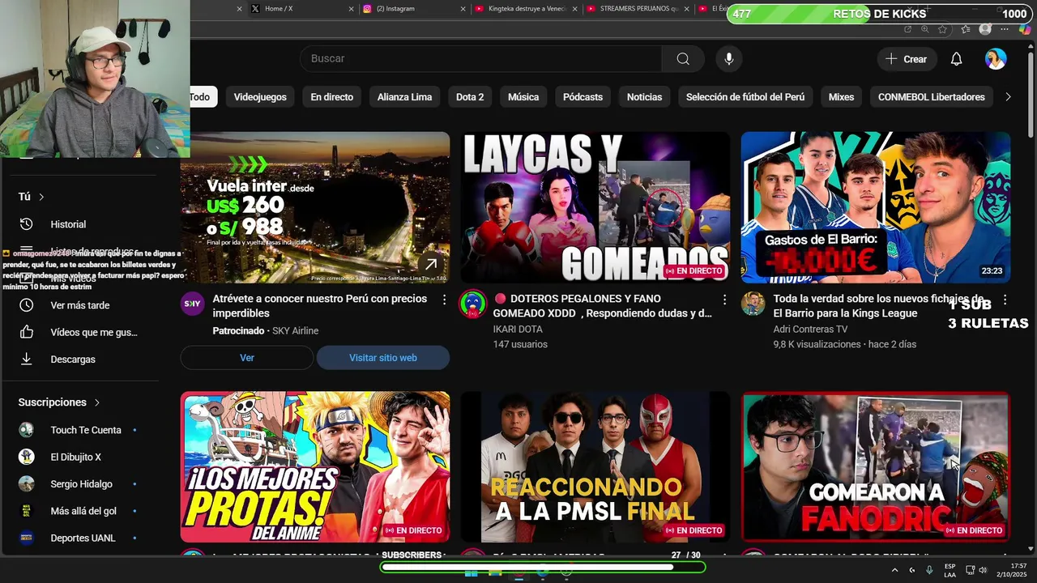The image size is (1037, 583).
Task: Click Sergio Hidalgo channel avatar
Action: coord(27,484)
